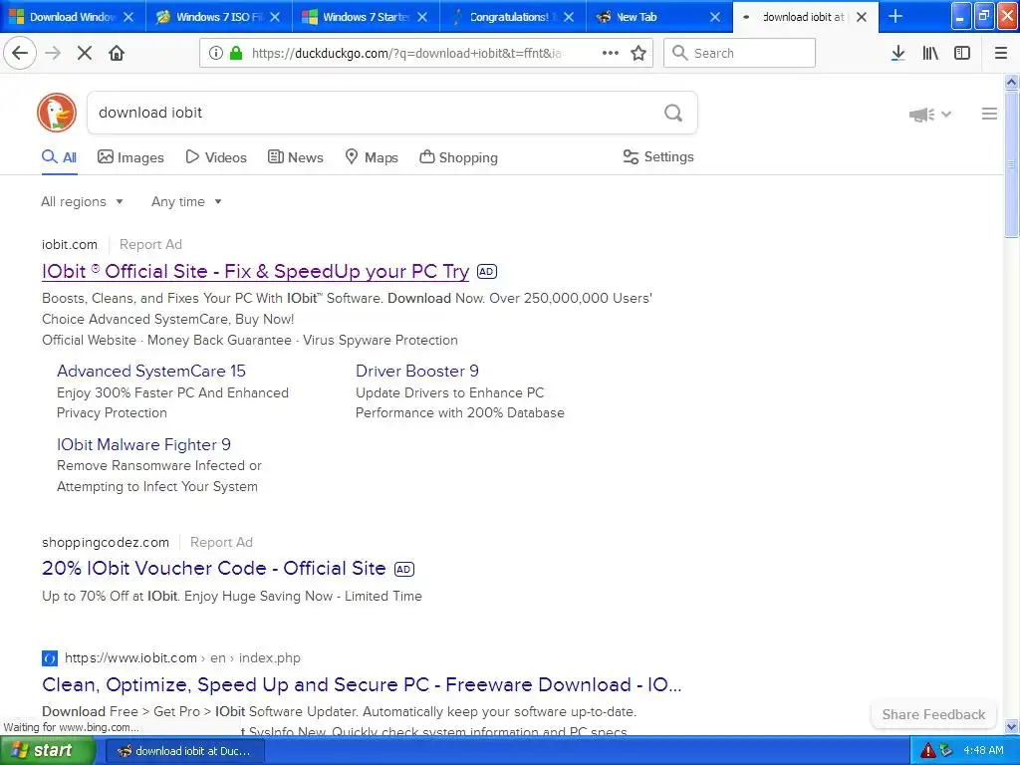Click the network tray icon beside the clock

pos(946,751)
